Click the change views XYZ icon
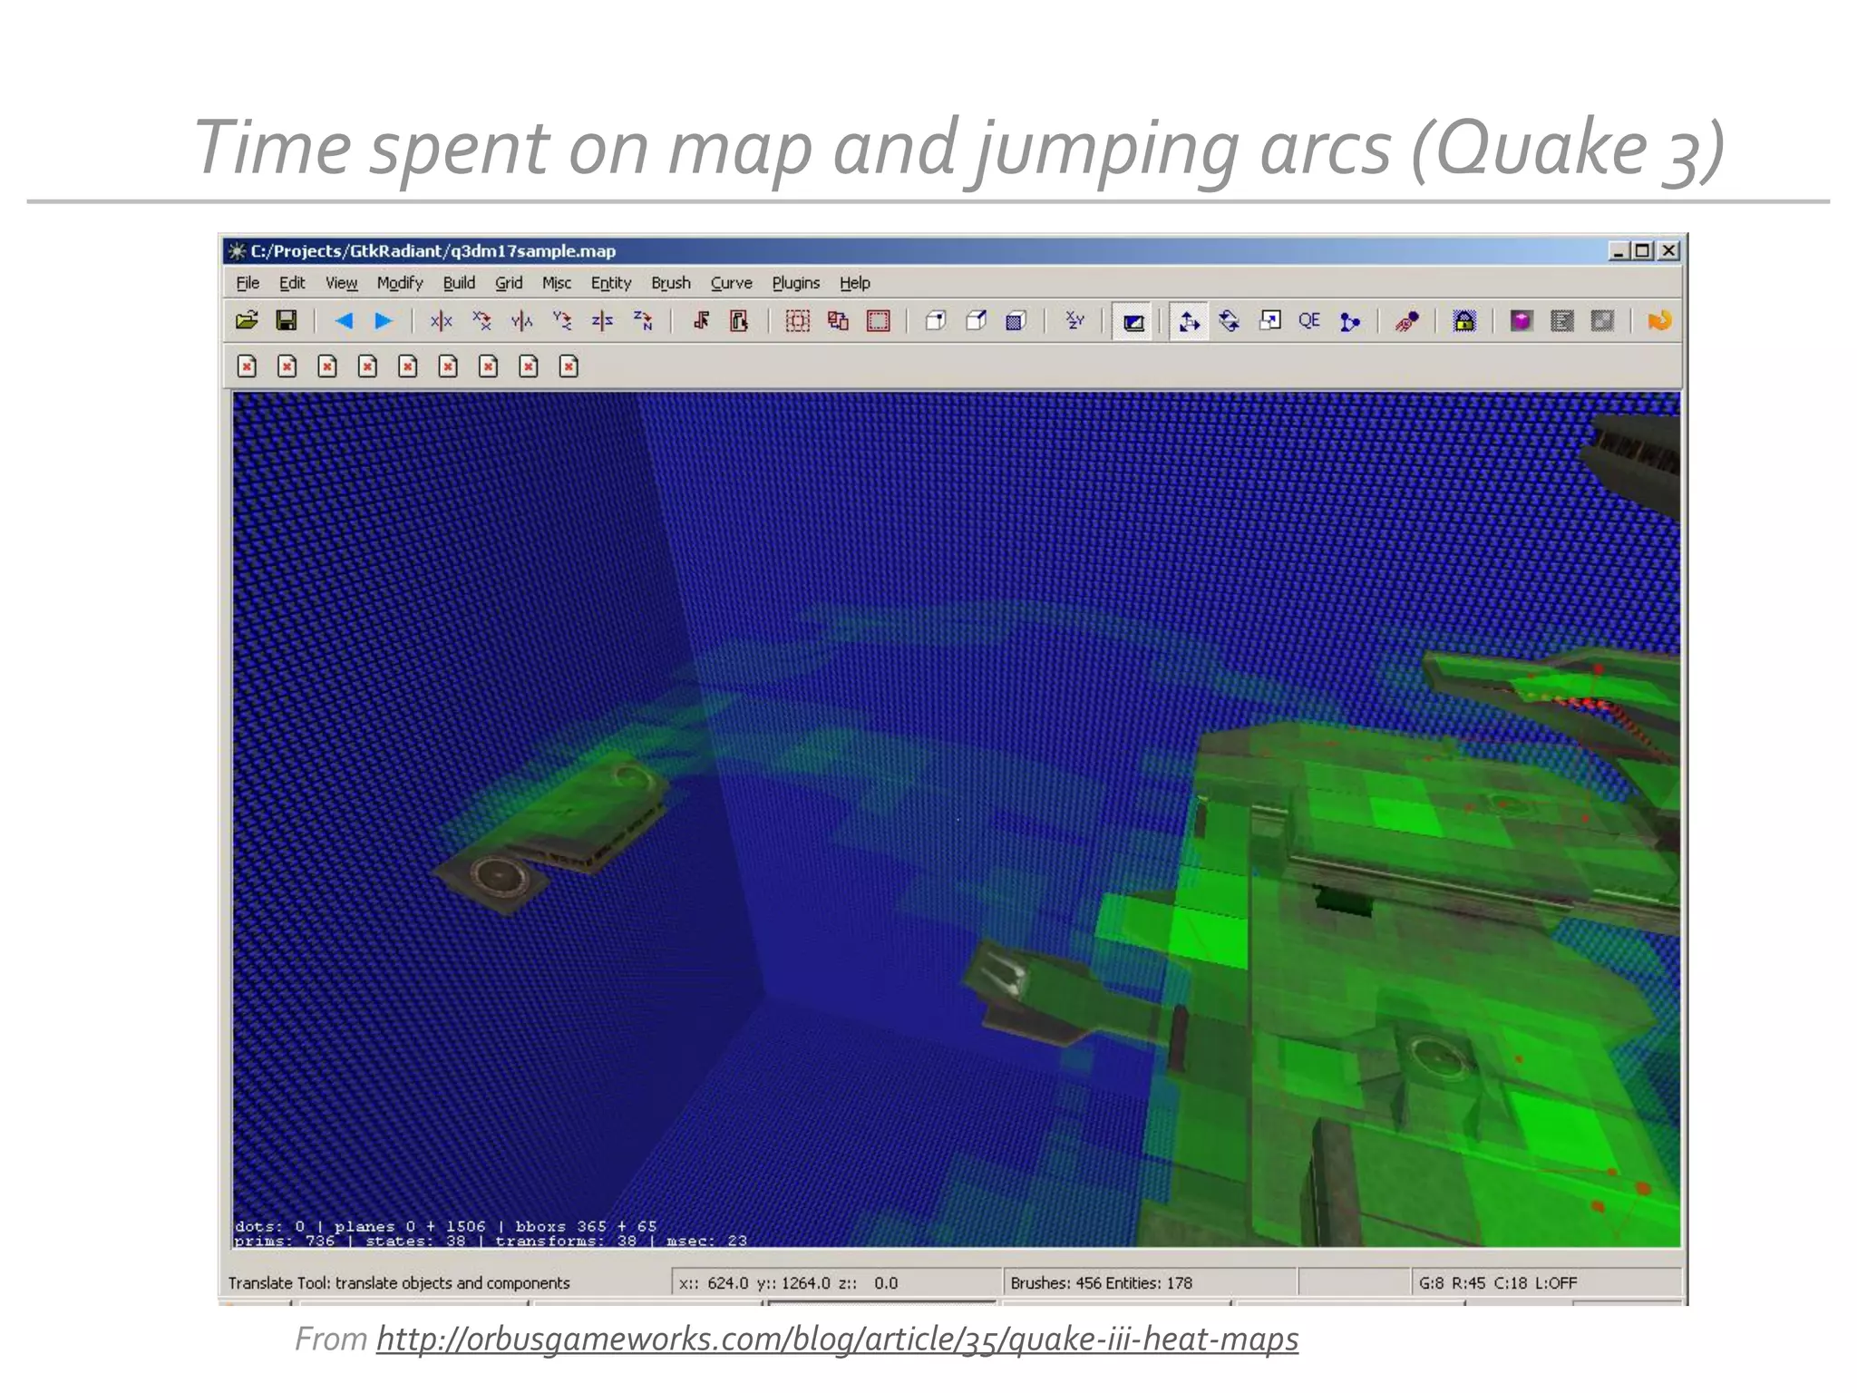 pyautogui.click(x=1075, y=321)
